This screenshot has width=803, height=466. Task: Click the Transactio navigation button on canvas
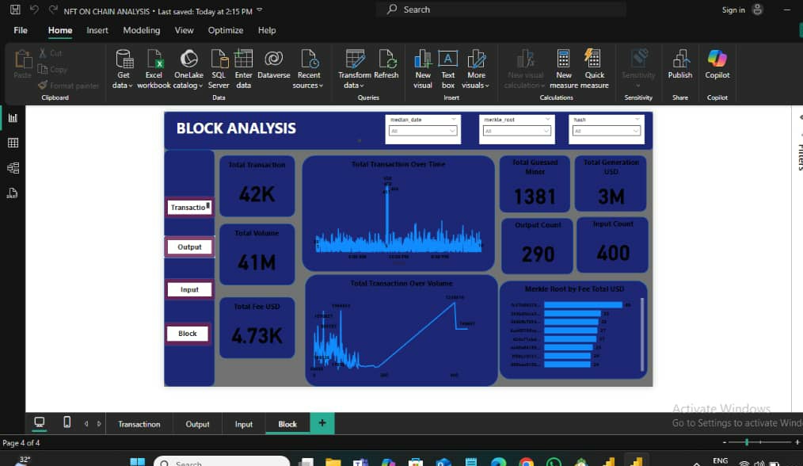point(189,207)
